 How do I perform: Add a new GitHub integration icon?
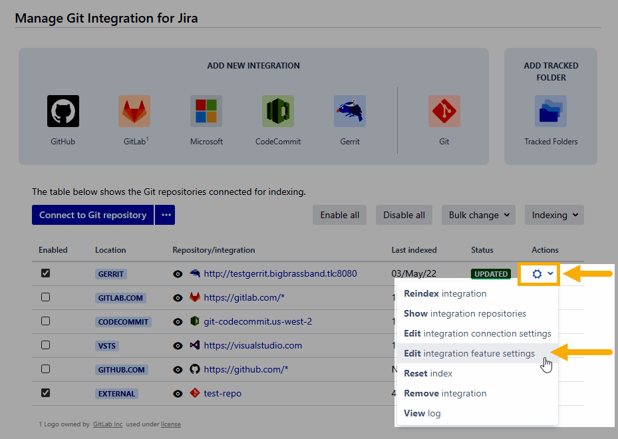[63, 111]
